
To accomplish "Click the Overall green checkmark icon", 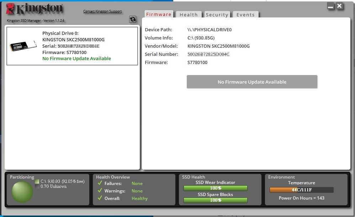I will [100, 198].
